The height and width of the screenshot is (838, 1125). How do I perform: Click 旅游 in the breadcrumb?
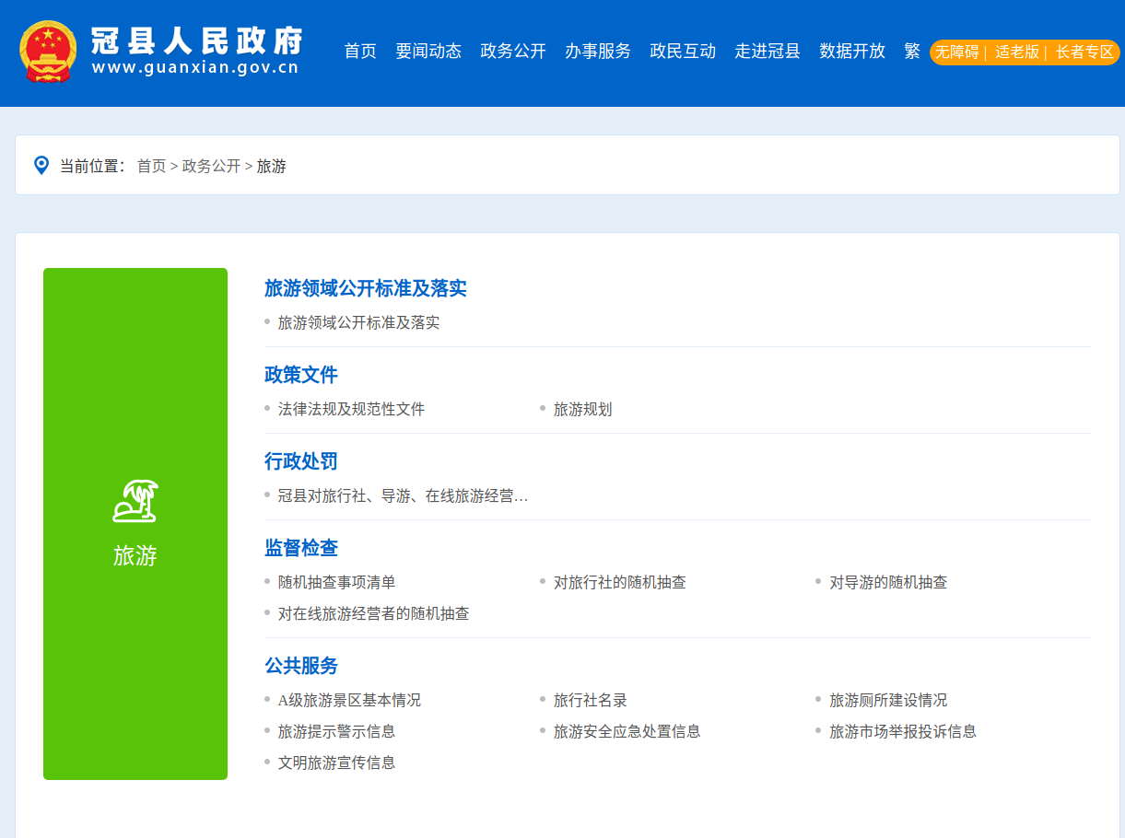tap(271, 166)
